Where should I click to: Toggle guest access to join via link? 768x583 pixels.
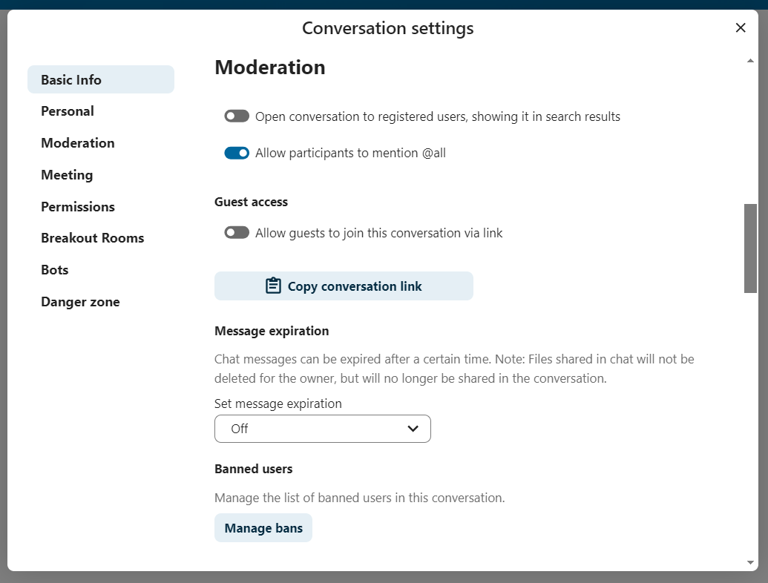[x=237, y=233]
